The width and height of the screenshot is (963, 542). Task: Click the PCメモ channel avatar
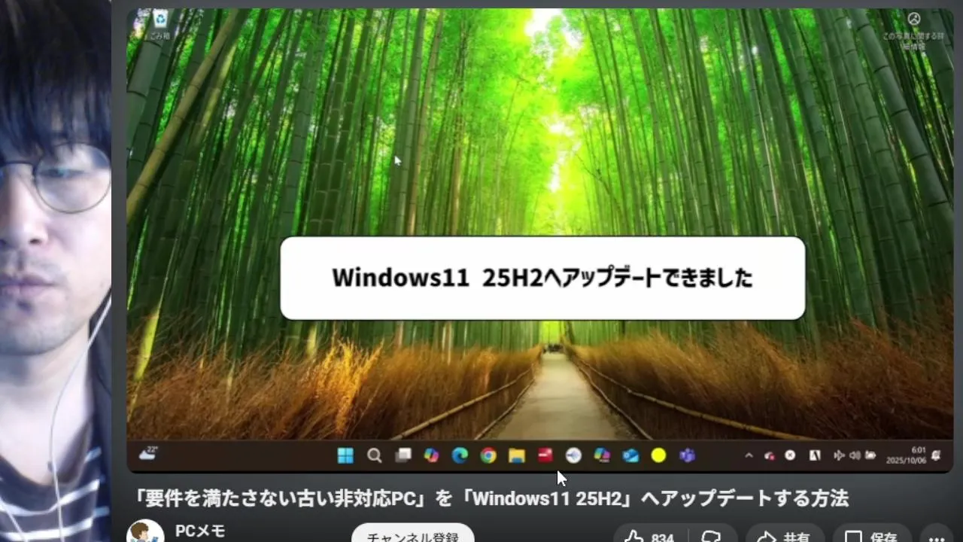tap(145, 531)
